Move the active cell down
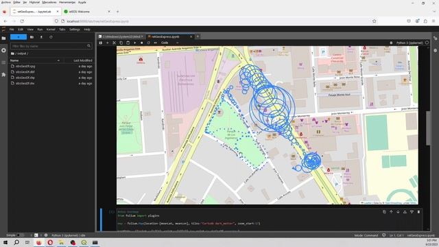The width and height of the screenshot is (439, 247). click(x=398, y=212)
